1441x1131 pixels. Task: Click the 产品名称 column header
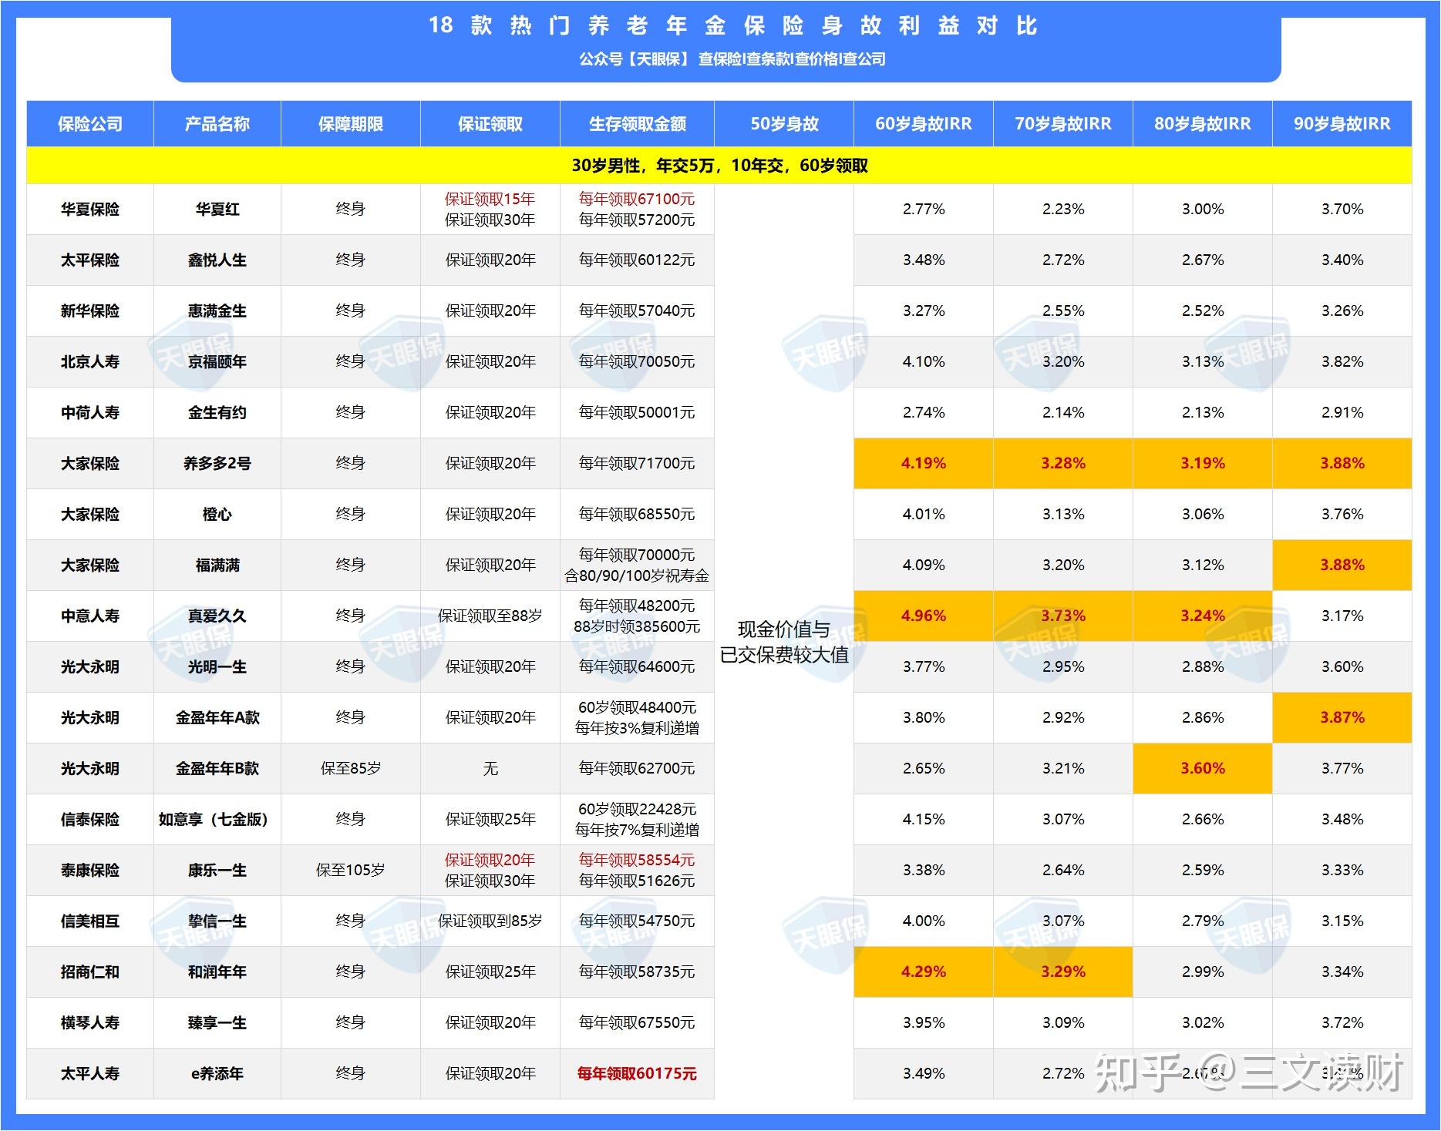(217, 124)
